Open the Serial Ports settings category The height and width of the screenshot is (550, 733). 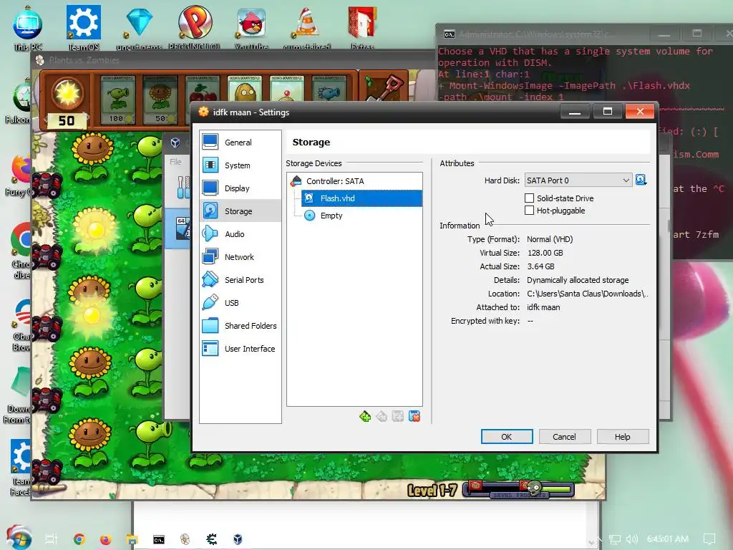point(240,280)
